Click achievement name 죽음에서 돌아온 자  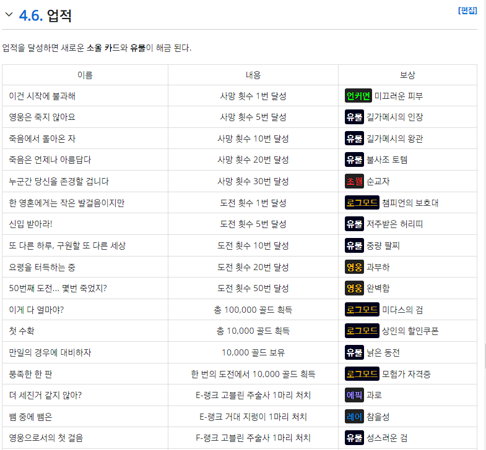point(42,138)
